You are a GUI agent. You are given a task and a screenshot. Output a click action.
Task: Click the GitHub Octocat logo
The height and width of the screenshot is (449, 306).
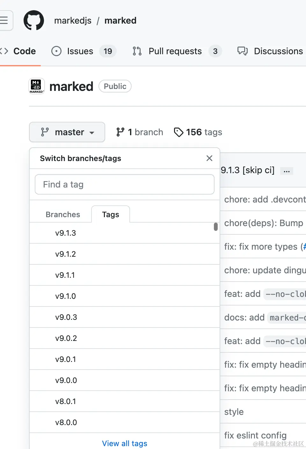[34, 21]
